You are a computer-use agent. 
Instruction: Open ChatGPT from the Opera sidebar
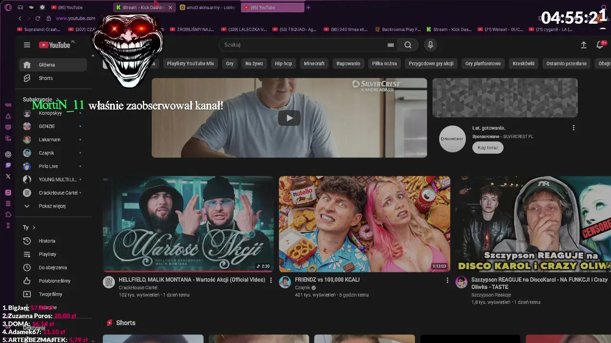coord(8,154)
